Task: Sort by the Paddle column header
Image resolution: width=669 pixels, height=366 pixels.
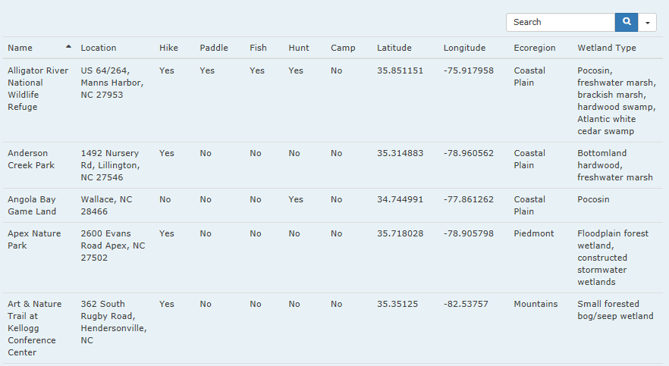Action: click(x=214, y=48)
